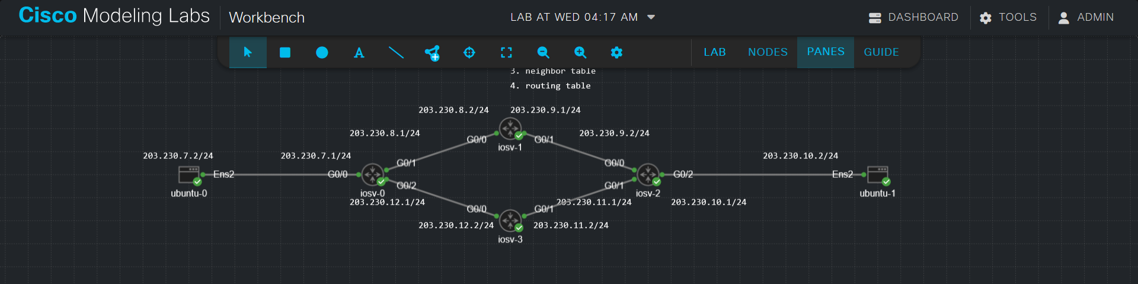This screenshot has width=1138, height=284.
Task: Click the 203.230.9.1/24 annotation
Action: pyautogui.click(x=545, y=110)
